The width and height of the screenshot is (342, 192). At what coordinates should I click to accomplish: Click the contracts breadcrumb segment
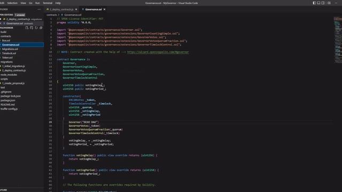tap(52, 15)
